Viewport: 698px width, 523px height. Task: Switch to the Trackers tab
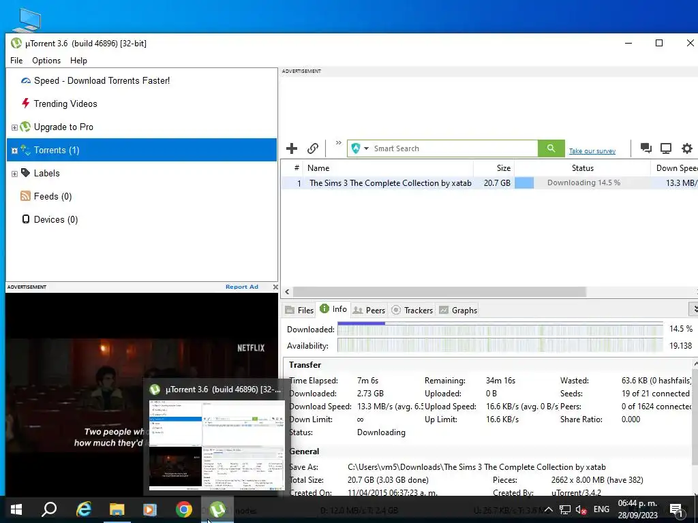(x=412, y=311)
